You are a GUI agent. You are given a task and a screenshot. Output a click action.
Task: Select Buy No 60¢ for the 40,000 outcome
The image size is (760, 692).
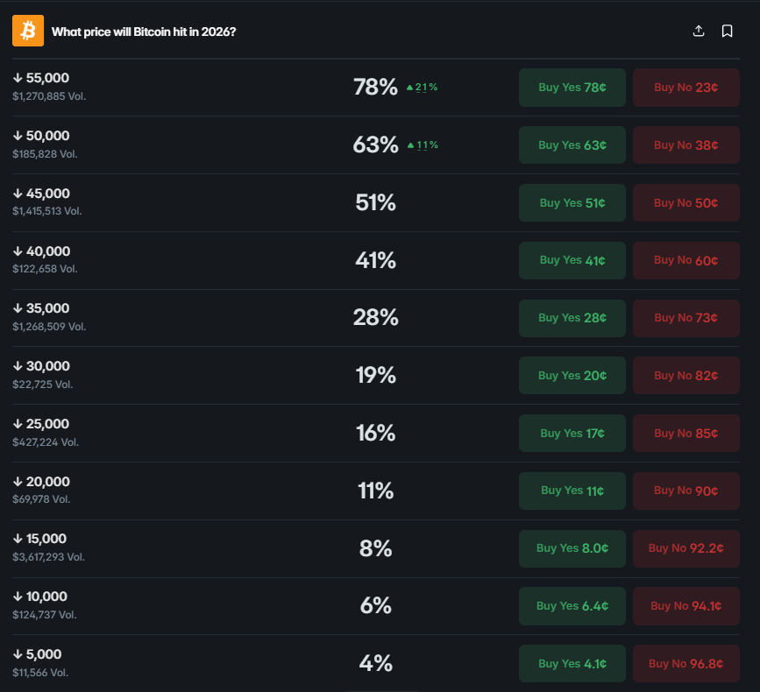coord(685,260)
